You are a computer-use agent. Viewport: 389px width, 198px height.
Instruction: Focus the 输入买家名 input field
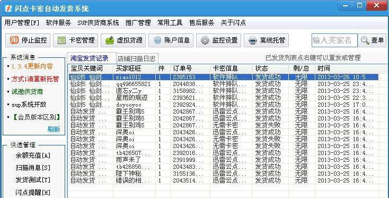coord(334,40)
